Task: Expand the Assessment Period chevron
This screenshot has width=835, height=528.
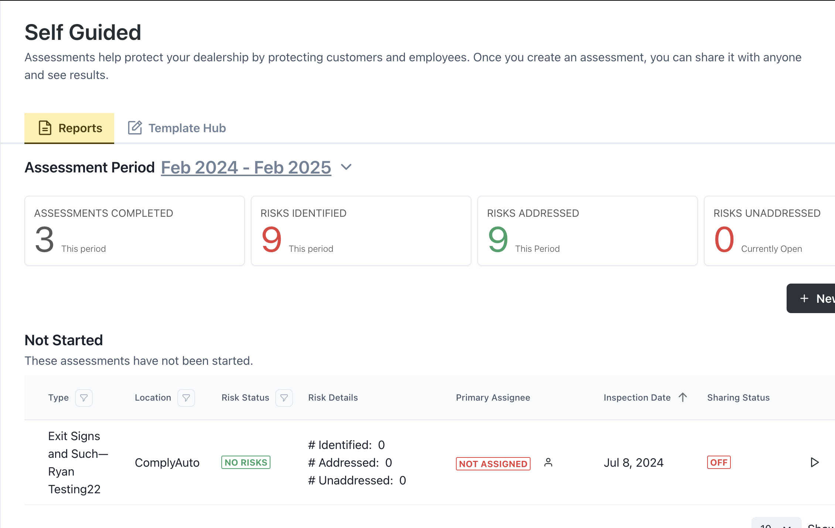Action: coord(346,167)
